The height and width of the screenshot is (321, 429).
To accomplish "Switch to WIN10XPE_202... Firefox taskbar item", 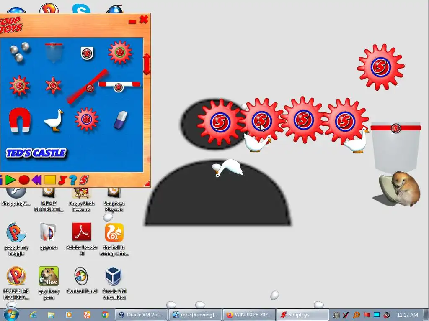I will click(x=249, y=315).
